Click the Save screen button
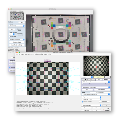 click(86, 108)
